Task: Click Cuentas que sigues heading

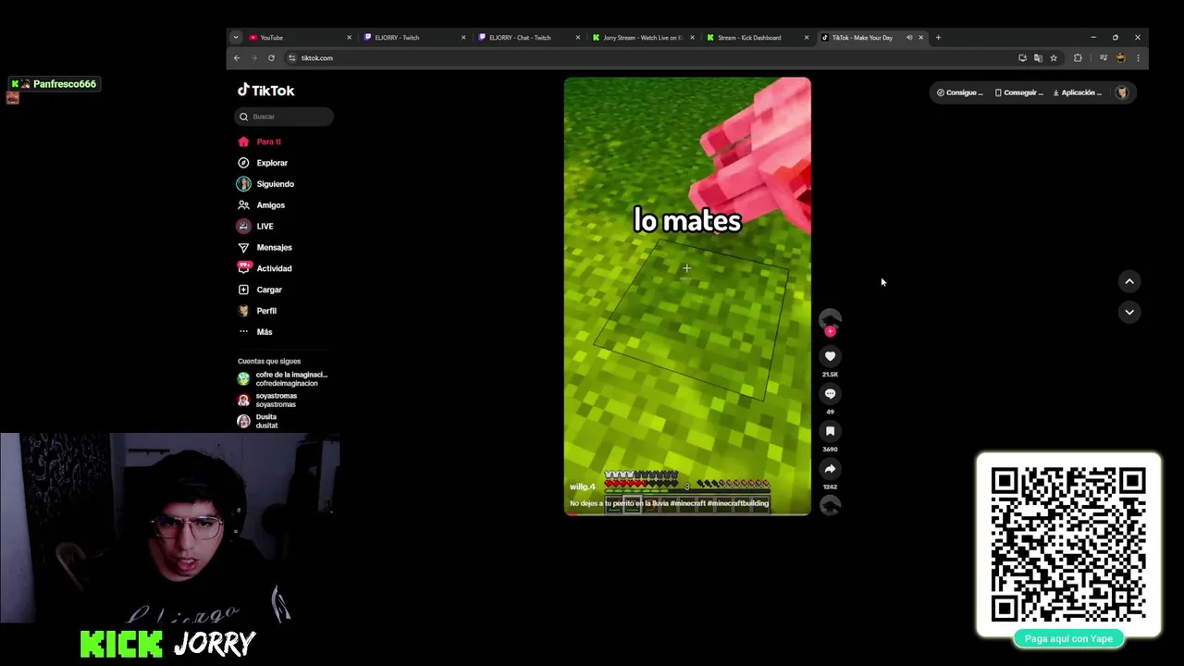Action: [269, 362]
